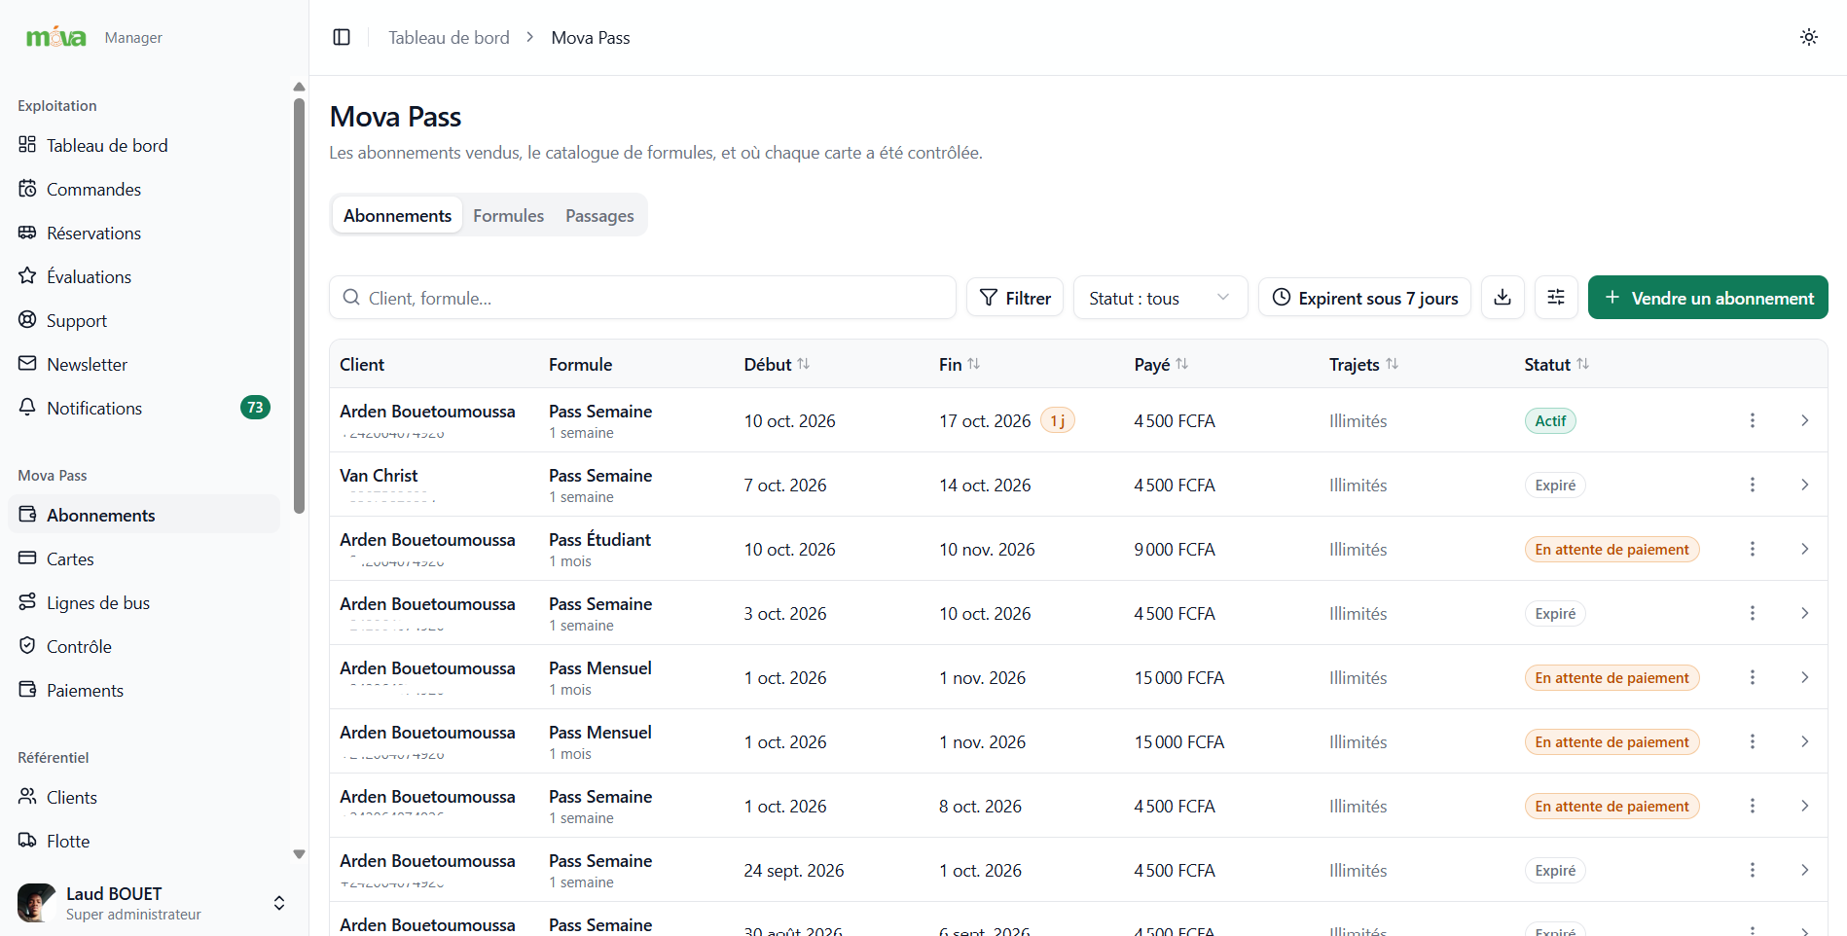1847x936 pixels.
Task: Open Réservations in sidebar
Action: pyautogui.click(x=144, y=233)
